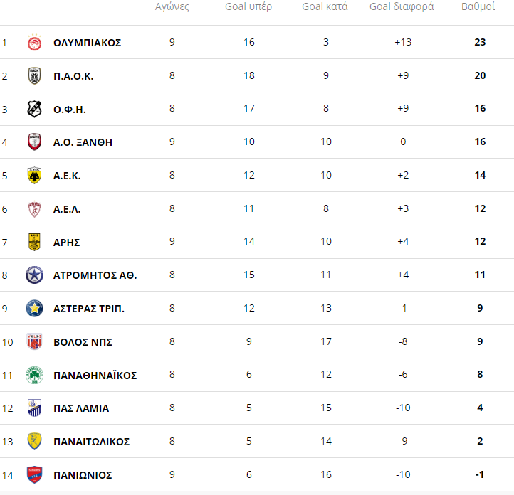Select the Ο.Φ.Η. team logo

[x=34, y=109]
